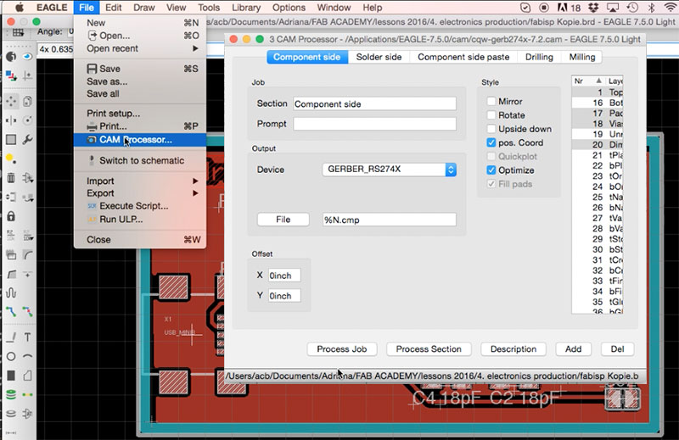
Task: Click the Process Section button
Action: pyautogui.click(x=429, y=349)
